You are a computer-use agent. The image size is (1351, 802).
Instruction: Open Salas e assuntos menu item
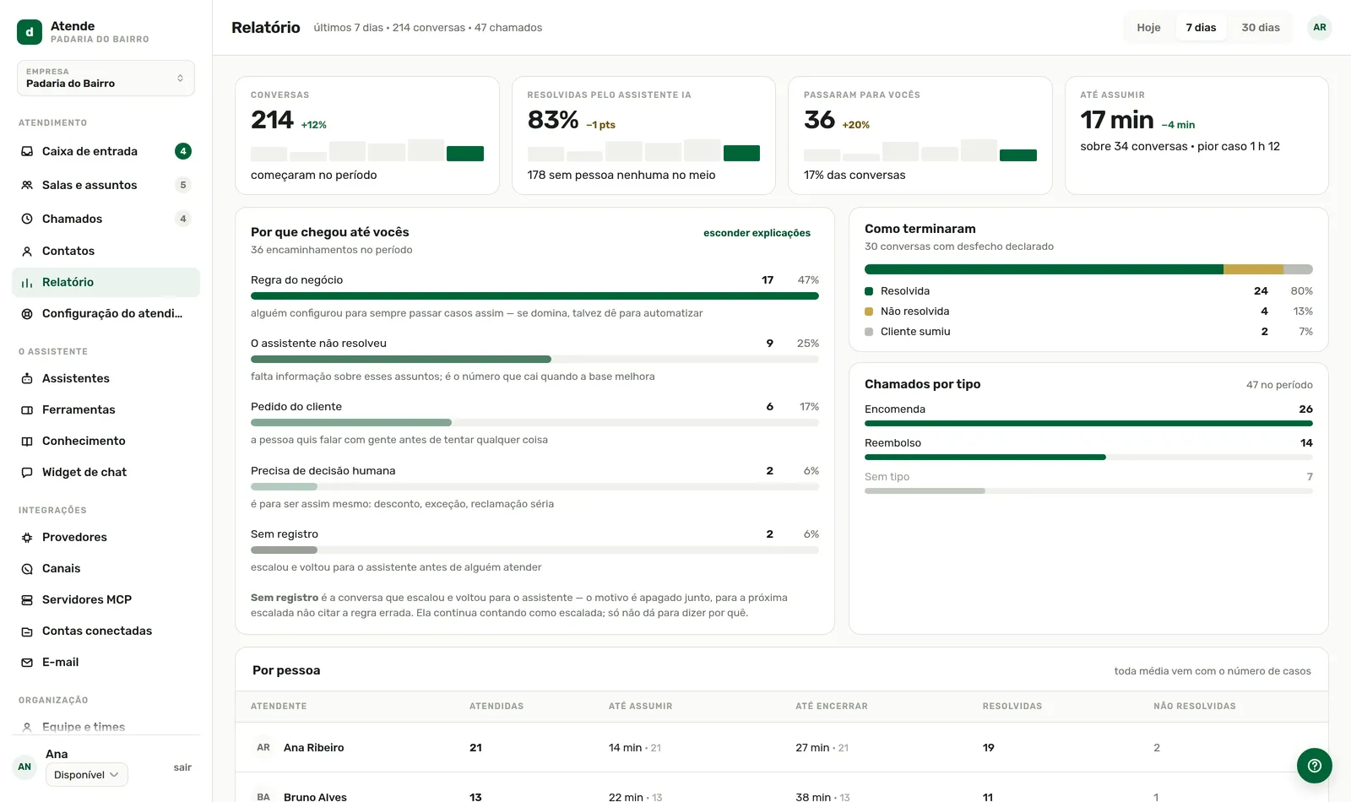pos(106,185)
